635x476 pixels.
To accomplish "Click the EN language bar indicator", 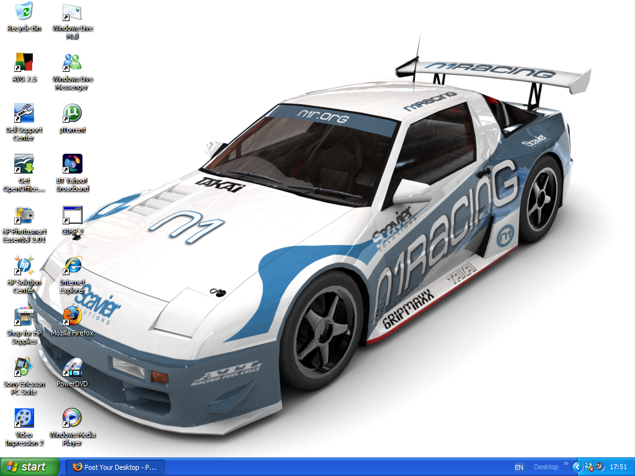I will pyautogui.click(x=519, y=467).
